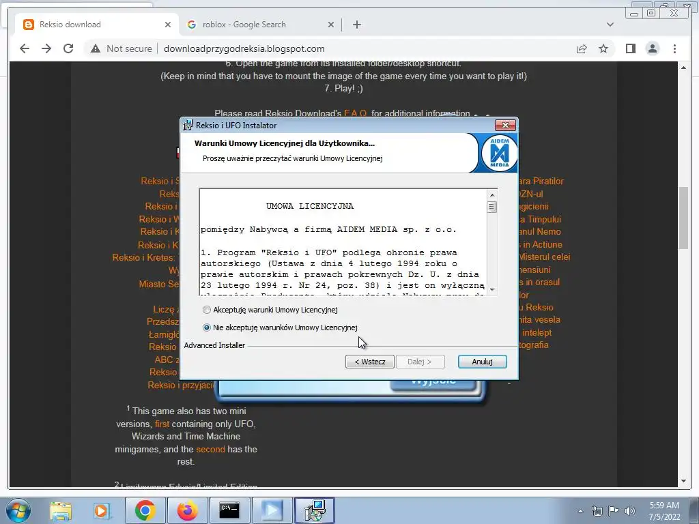Click the 'second' mini version link
Viewport: 699px width, 524px height.
pyautogui.click(x=210, y=449)
